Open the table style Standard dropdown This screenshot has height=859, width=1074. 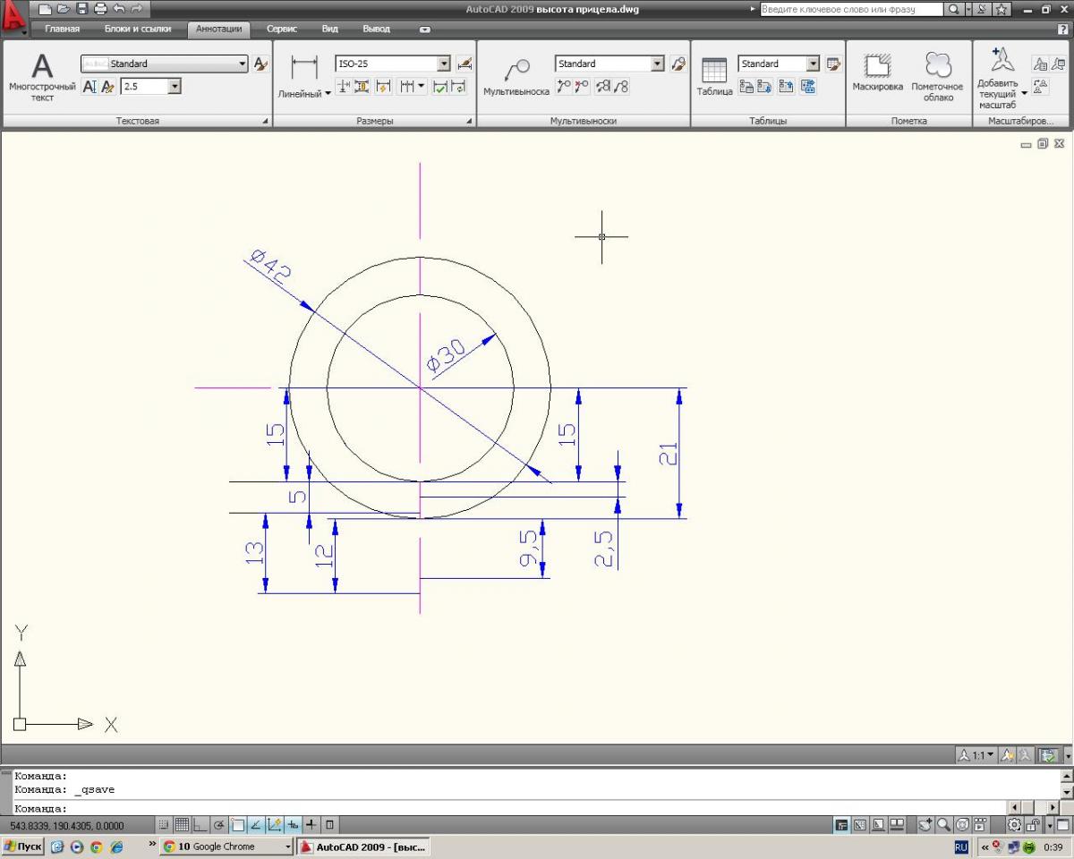[x=813, y=64]
